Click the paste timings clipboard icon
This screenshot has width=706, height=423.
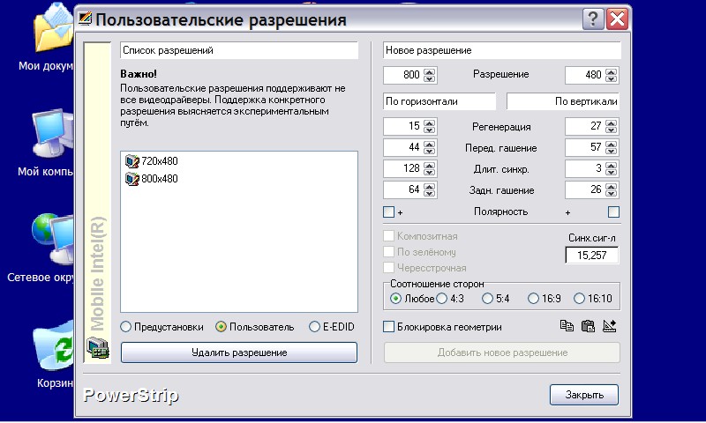click(588, 326)
